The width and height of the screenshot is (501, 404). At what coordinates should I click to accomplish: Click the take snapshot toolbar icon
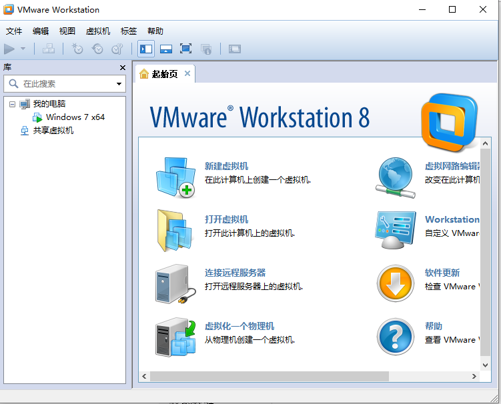click(x=77, y=49)
